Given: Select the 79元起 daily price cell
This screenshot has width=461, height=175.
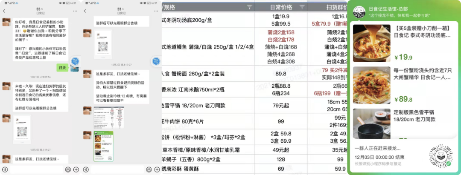Looking at the screenshot, I should point(281,105).
